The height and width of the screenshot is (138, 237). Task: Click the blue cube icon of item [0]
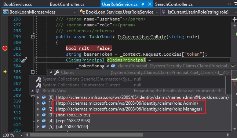click(44, 97)
